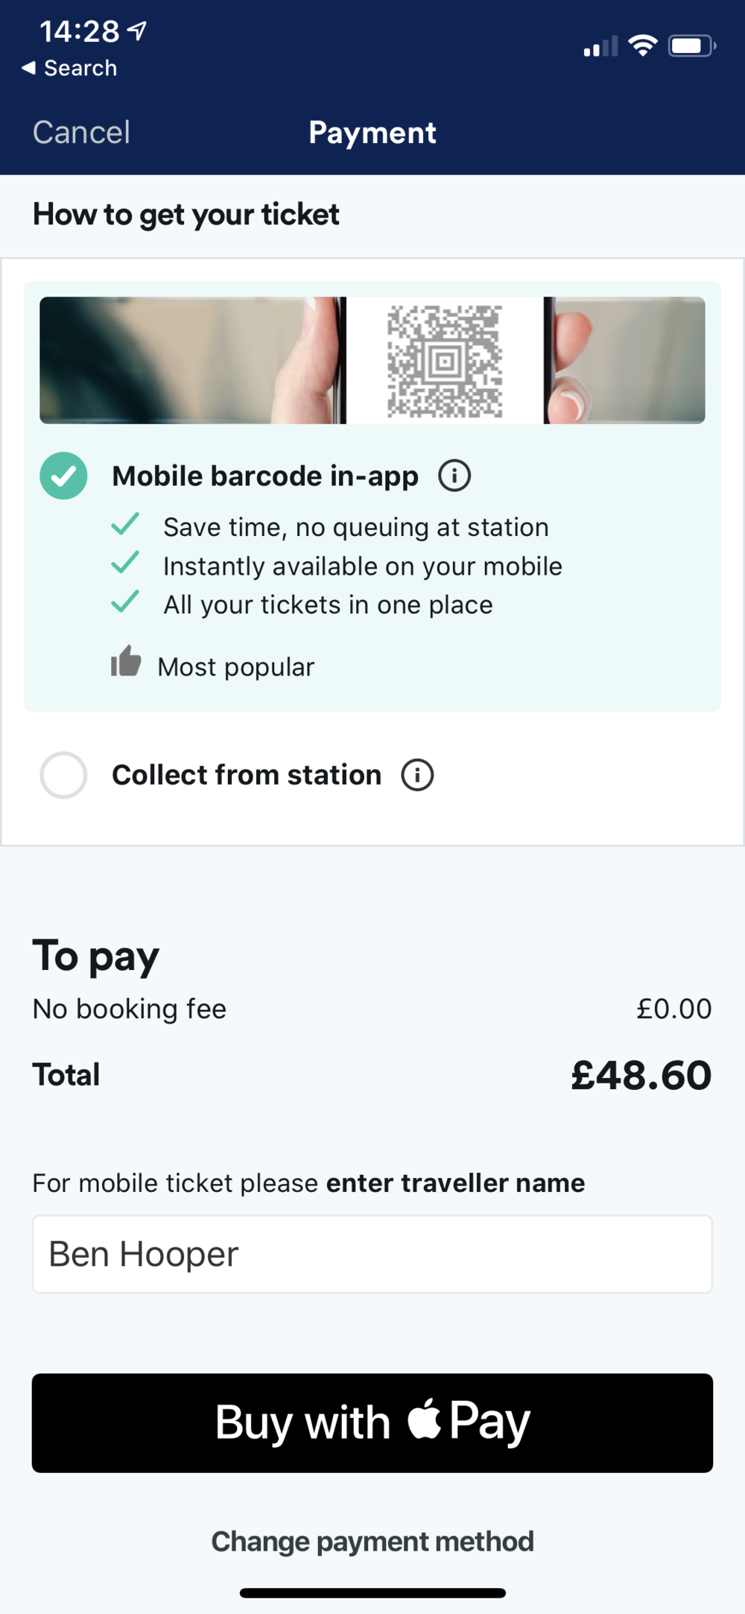
Task: Tap the 'Instantly available on your mobile' checkmark
Action: click(x=125, y=563)
